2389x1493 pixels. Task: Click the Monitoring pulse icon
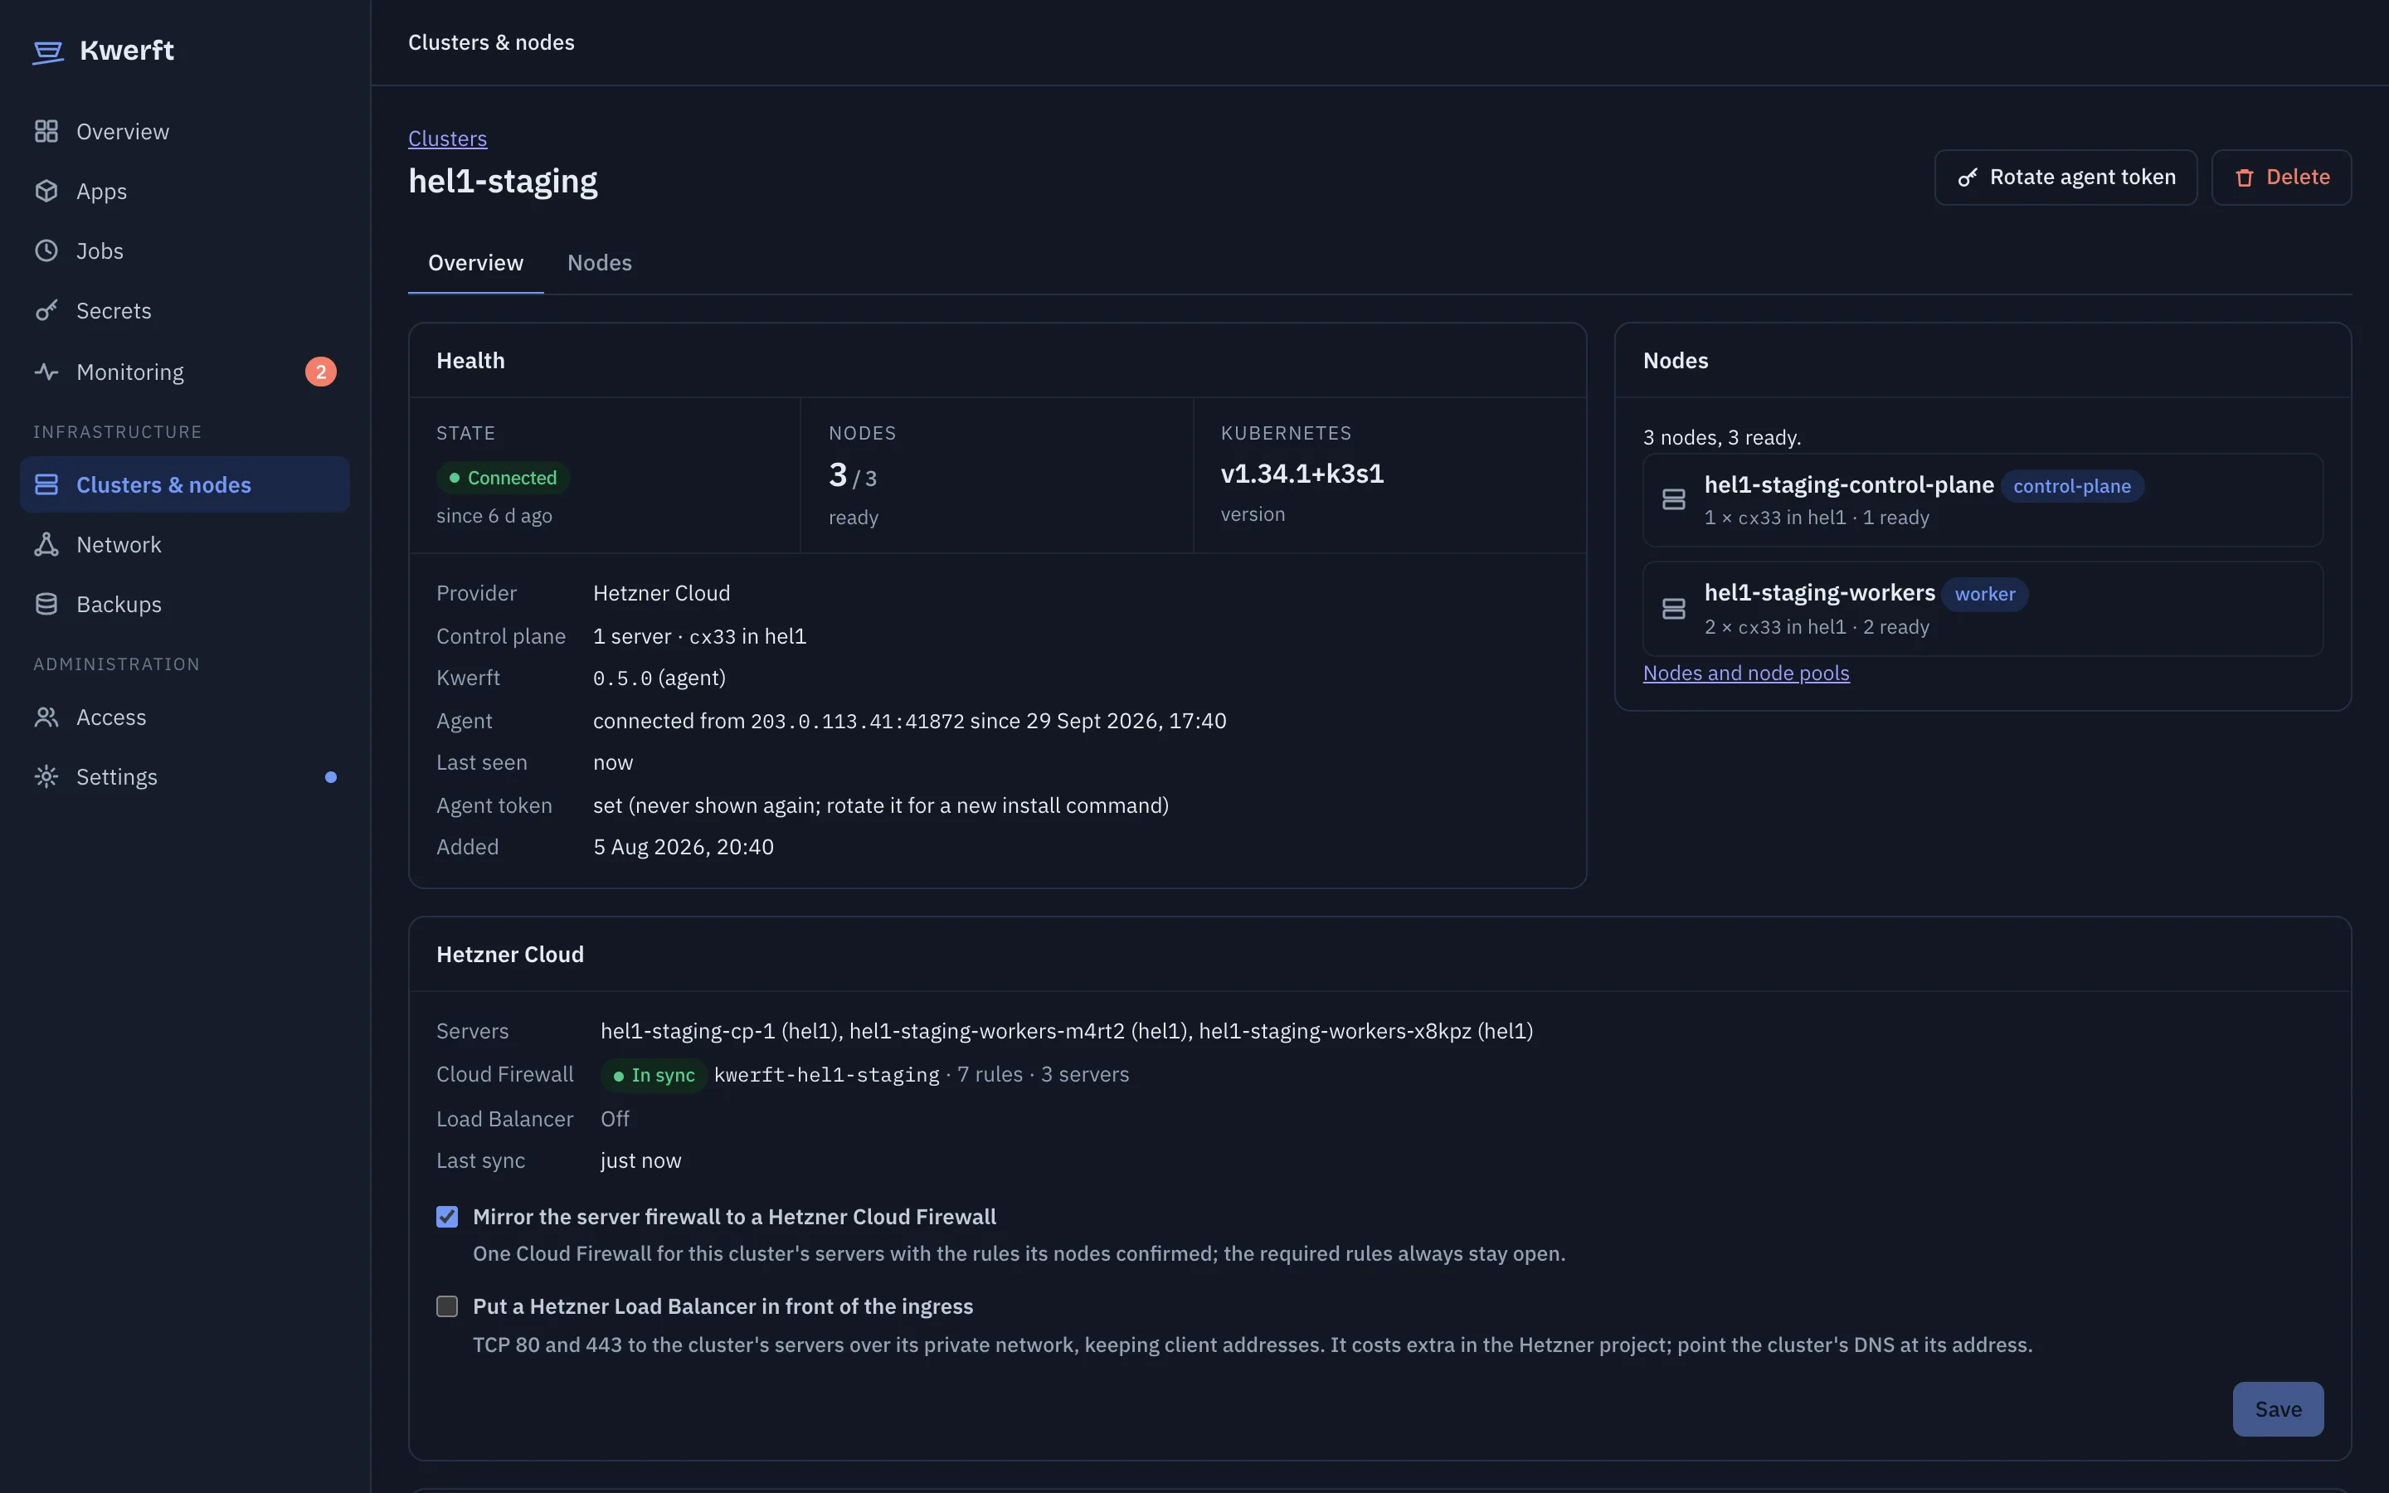[46, 372]
